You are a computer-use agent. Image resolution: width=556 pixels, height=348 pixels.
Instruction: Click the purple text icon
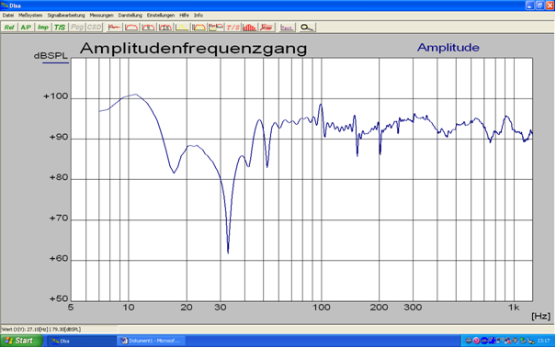coord(287,28)
